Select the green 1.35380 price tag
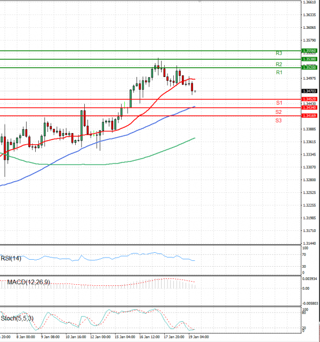 click(309, 59)
